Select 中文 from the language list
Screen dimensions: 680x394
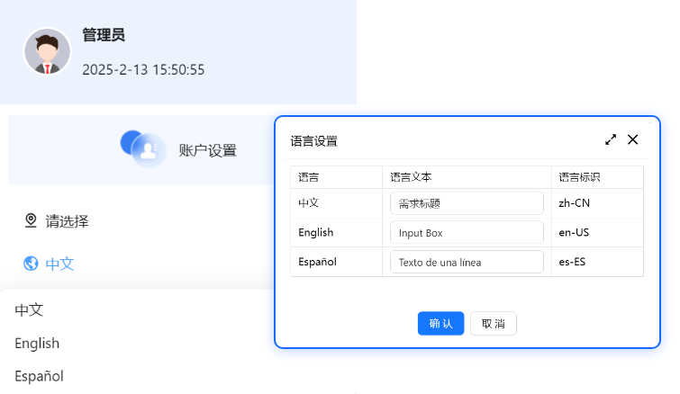[x=29, y=310]
